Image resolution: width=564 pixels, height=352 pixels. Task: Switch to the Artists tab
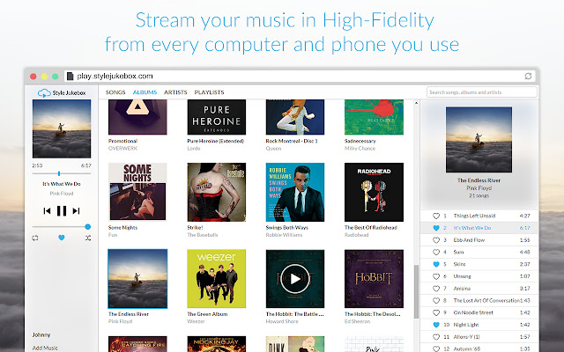[x=175, y=92]
